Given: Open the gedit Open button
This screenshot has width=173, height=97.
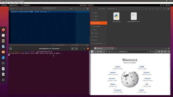Looking at the screenshot, I should coord(12,9).
